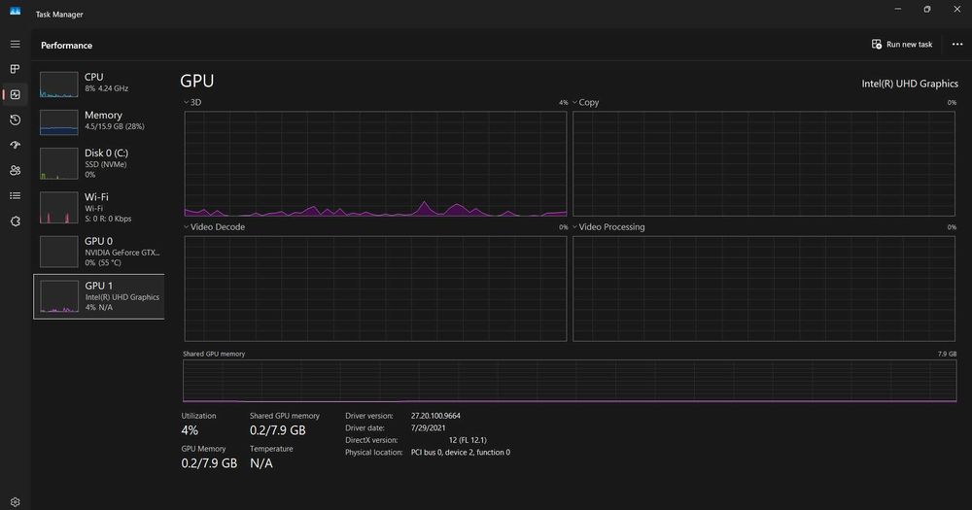The image size is (972, 510).
Task: Minimize the Task Manager window
Action: pos(897,10)
